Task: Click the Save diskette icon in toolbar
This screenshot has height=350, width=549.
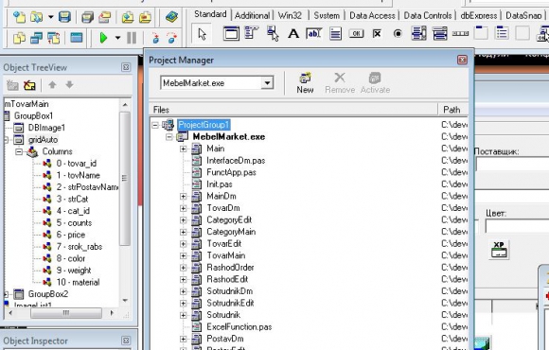Action: coord(64,16)
